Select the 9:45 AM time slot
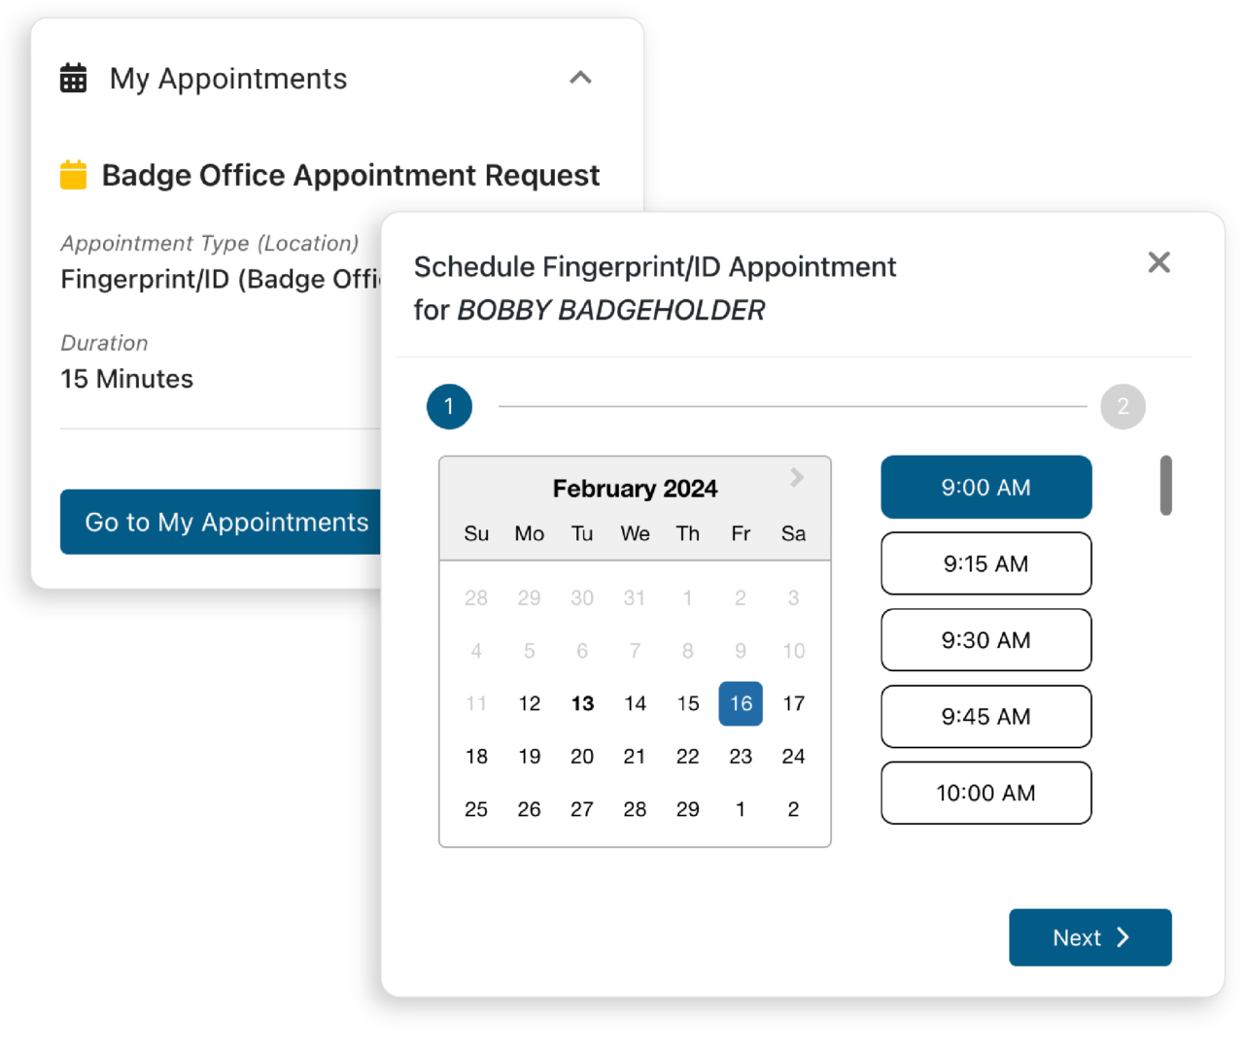The width and height of the screenshot is (1244, 1052). [x=985, y=716]
